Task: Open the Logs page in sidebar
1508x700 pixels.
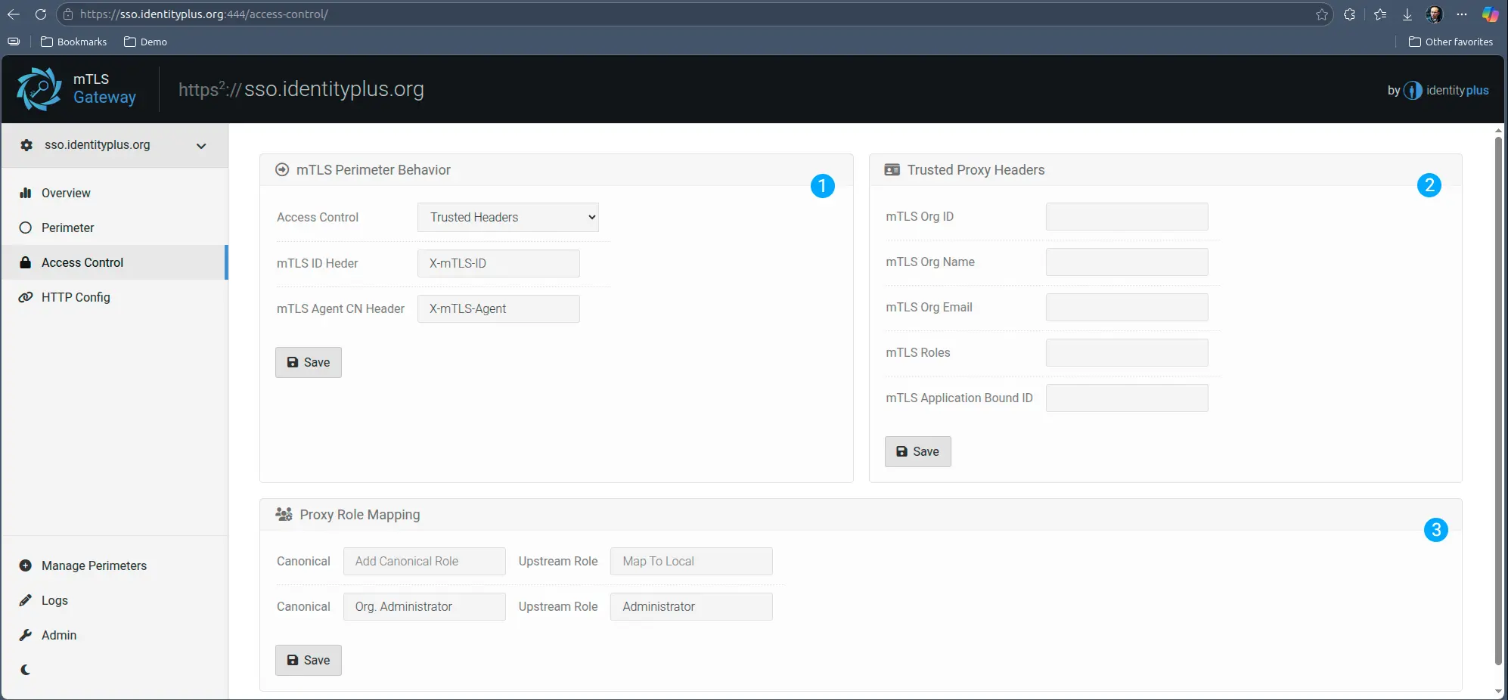Action: (x=54, y=601)
